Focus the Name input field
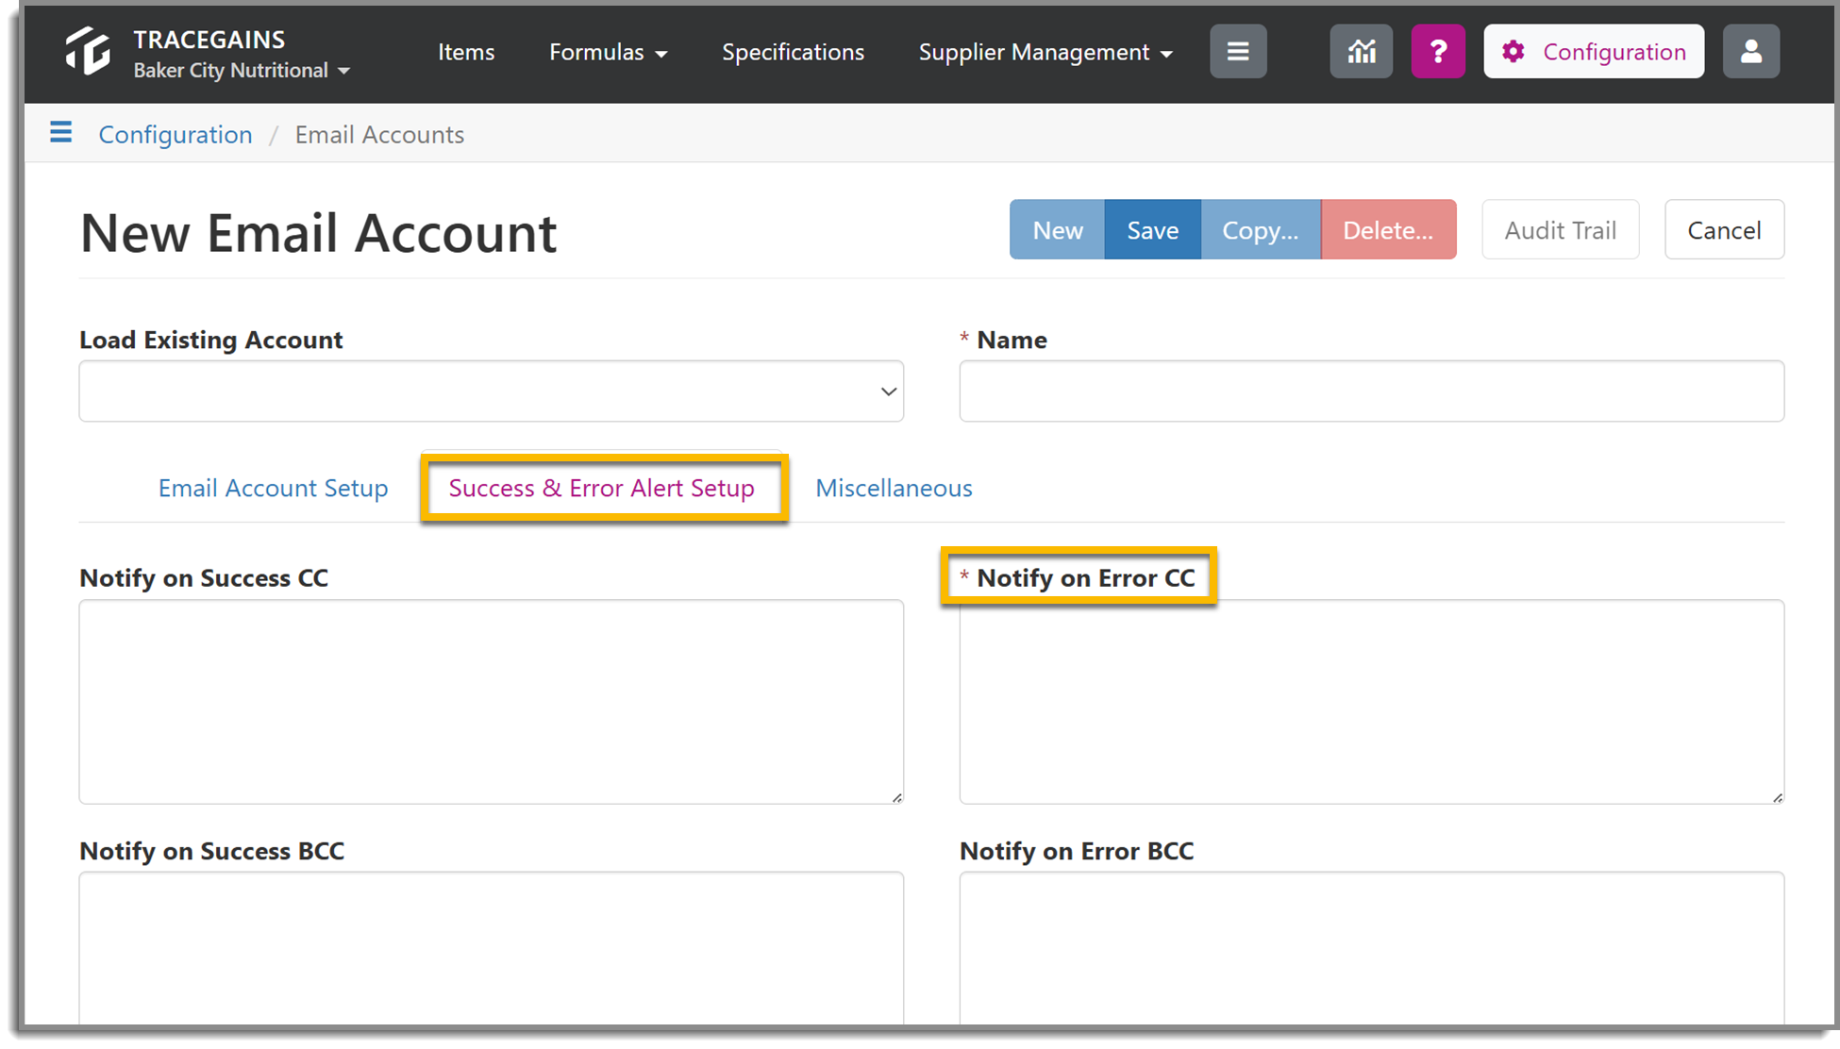 click(x=1371, y=391)
